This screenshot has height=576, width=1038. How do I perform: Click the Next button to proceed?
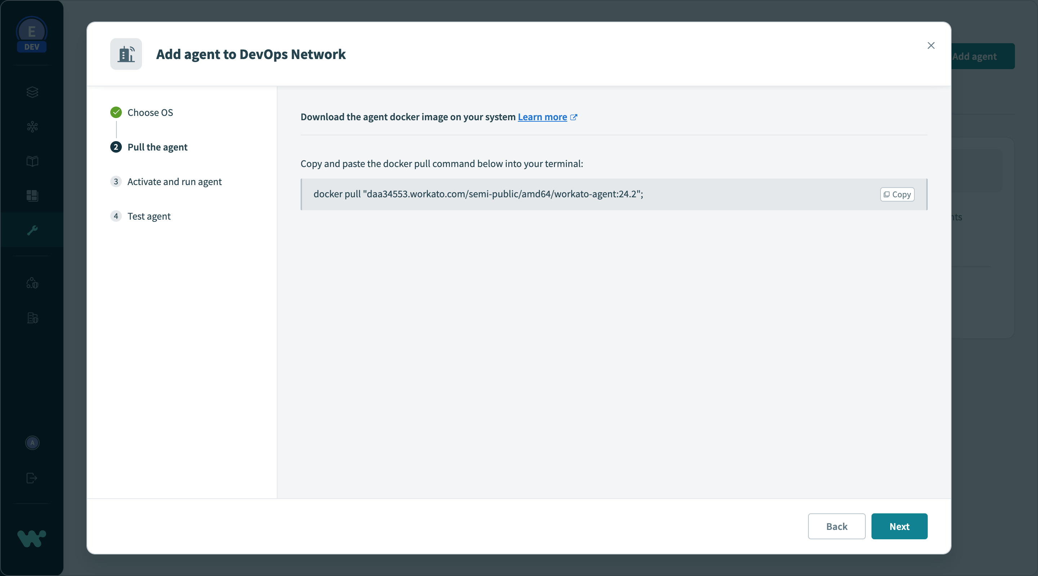pyautogui.click(x=900, y=526)
